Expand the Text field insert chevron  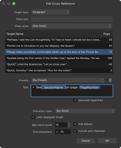(33, 87)
